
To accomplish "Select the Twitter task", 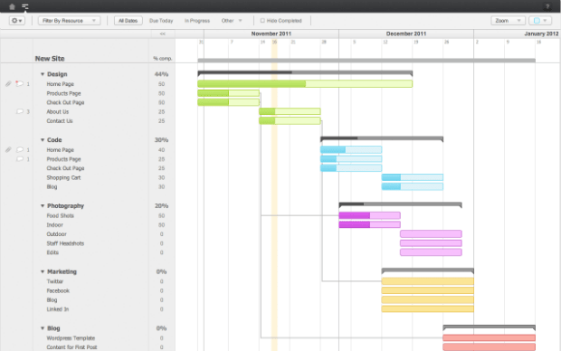I will click(54, 281).
